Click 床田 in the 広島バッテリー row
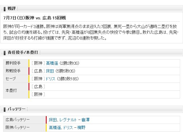Image resolution: width=183 pixels, height=132 pixels. tap(53, 120)
